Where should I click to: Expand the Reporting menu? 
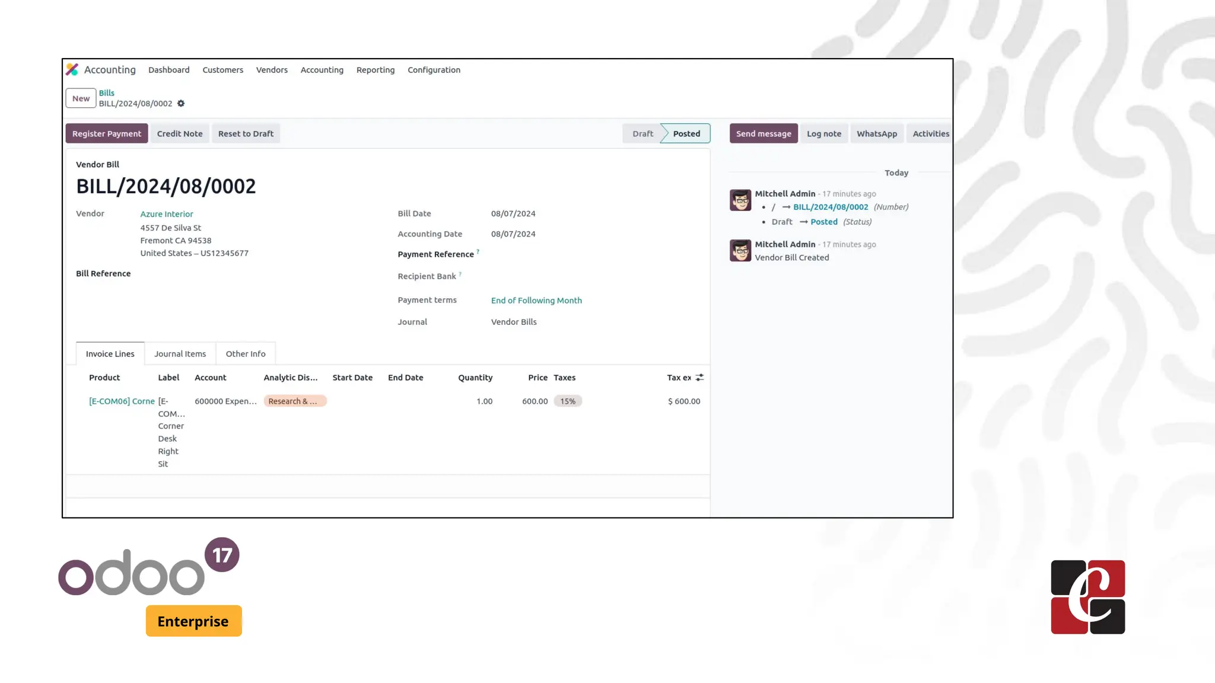coord(375,70)
